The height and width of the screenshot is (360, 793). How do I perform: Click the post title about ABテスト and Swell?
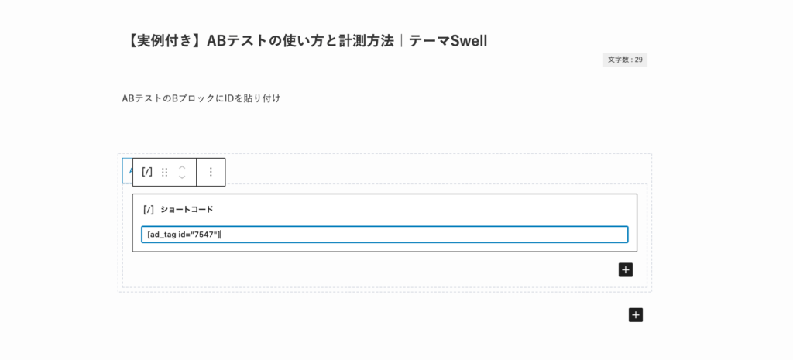[x=305, y=41]
